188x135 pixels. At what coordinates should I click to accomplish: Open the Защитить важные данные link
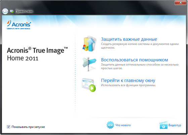click(x=129, y=39)
